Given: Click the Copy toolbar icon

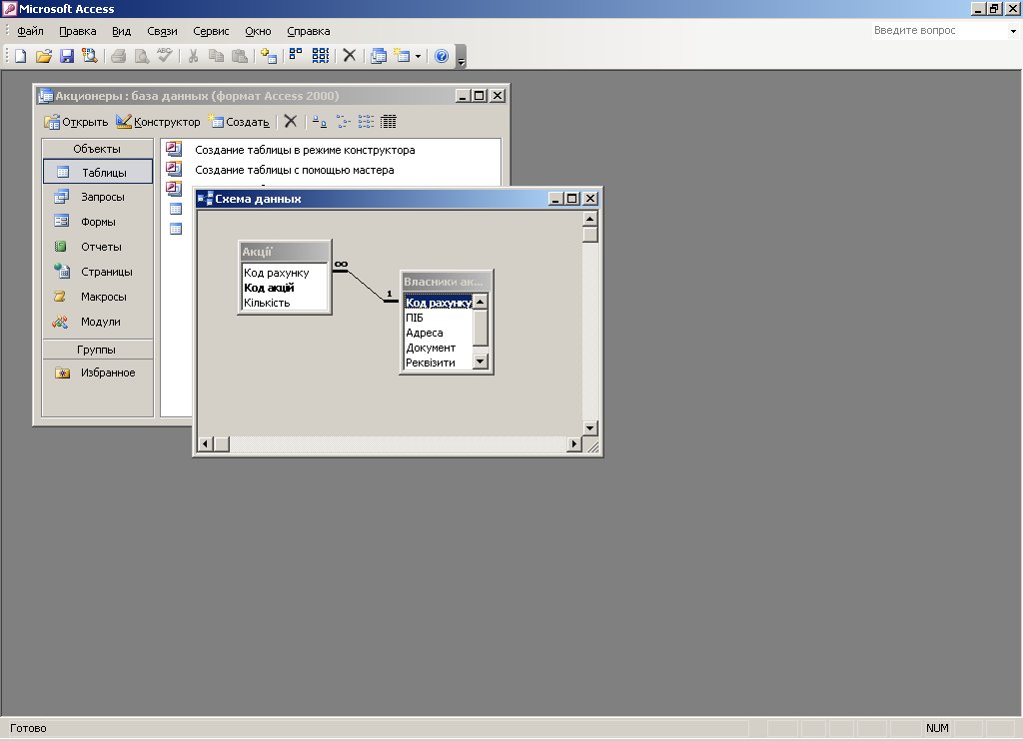Looking at the screenshot, I should click(216, 56).
